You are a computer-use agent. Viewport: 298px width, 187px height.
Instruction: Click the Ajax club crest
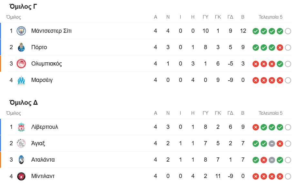click(x=21, y=143)
